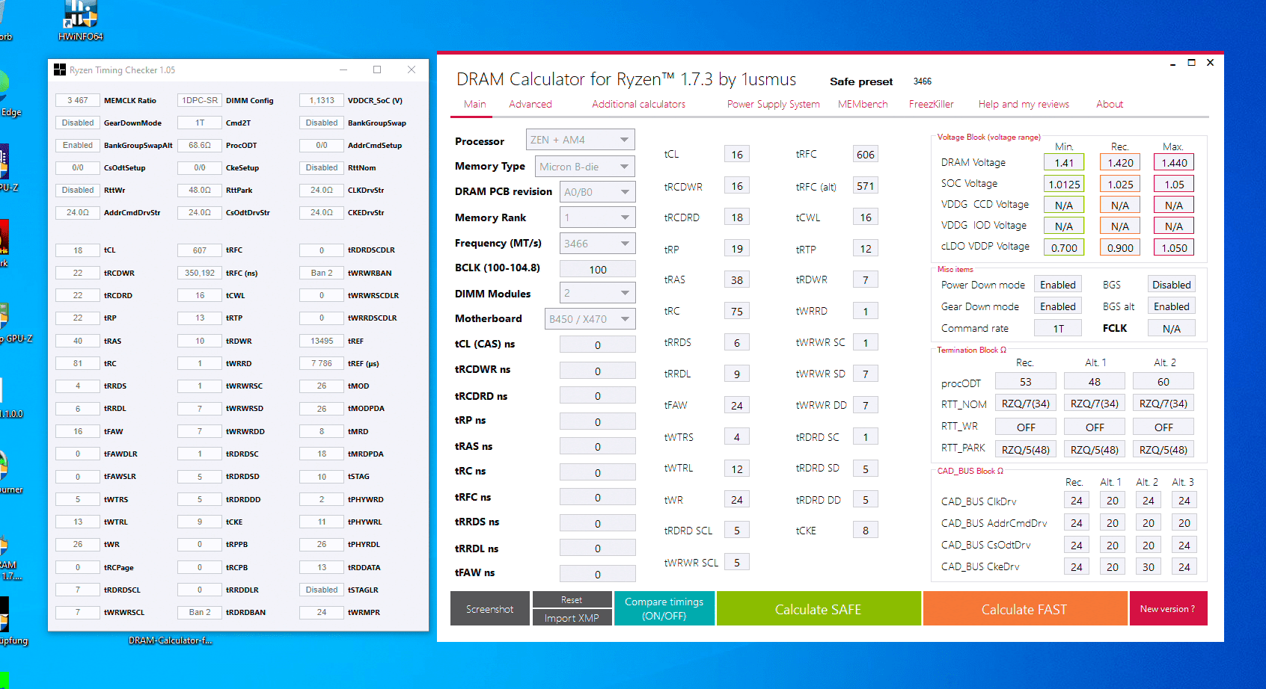Click the tRP ns input field
This screenshot has height=689, width=1266.
(597, 421)
